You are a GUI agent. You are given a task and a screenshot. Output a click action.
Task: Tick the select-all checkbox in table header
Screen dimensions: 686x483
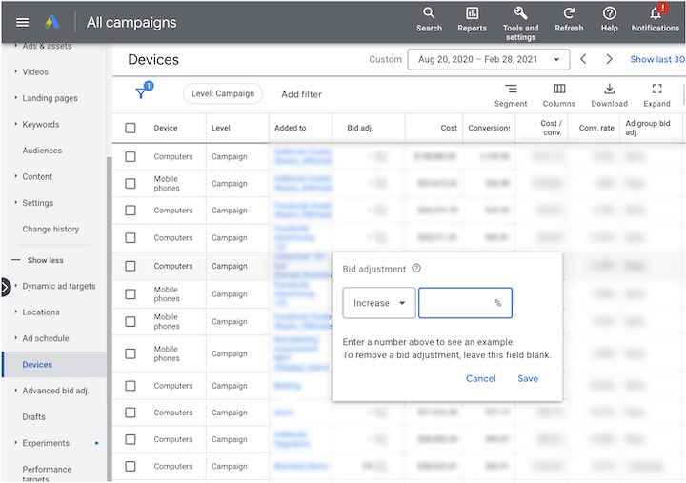(x=131, y=128)
